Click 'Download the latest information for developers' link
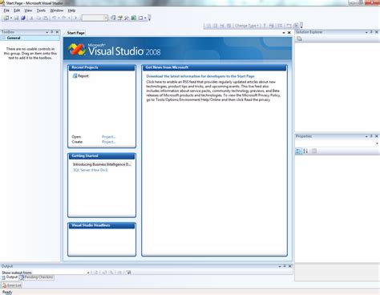The width and height of the screenshot is (380, 295). tap(200, 76)
